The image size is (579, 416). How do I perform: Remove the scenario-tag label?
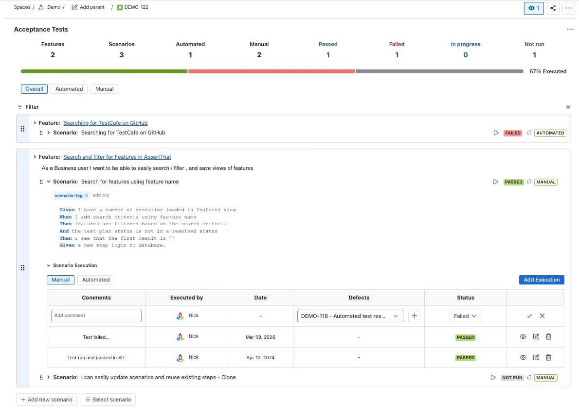click(x=87, y=196)
